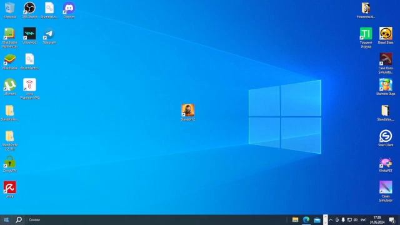Select the Soar Client shortcut icon
This screenshot has width=400, height=225.
pyautogui.click(x=386, y=136)
